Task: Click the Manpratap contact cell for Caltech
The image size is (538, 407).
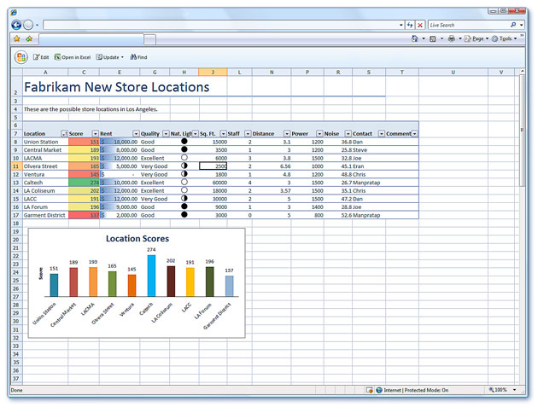Action: [x=369, y=183]
